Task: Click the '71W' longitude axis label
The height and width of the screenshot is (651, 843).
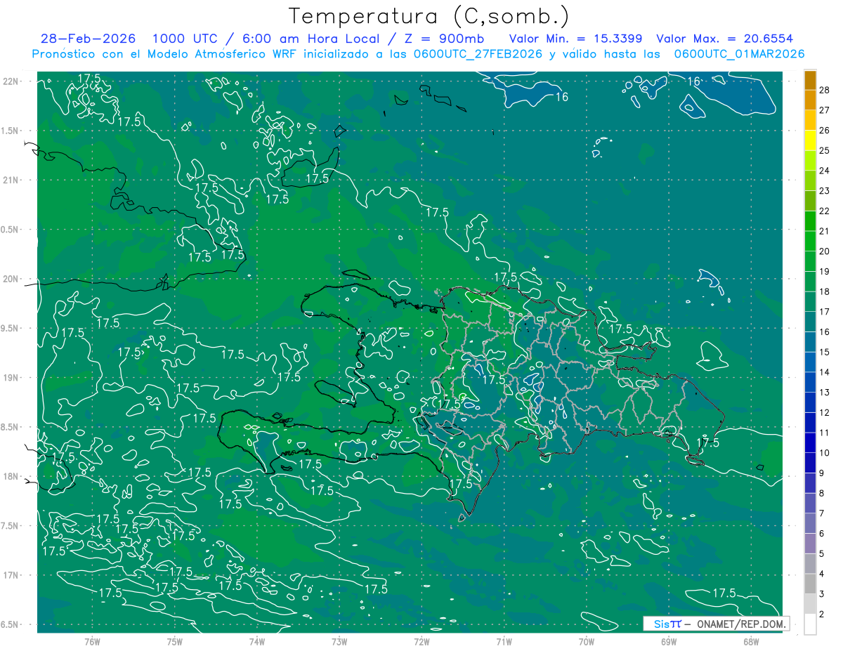Action: click(x=504, y=642)
